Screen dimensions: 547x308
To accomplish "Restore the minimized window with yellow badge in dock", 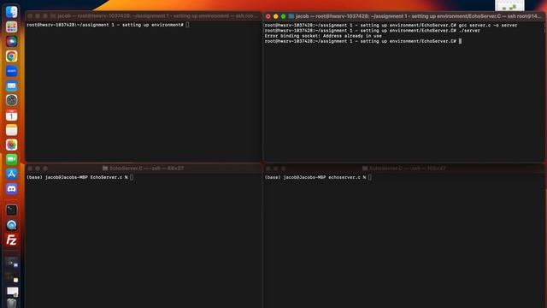I will (12, 277).
